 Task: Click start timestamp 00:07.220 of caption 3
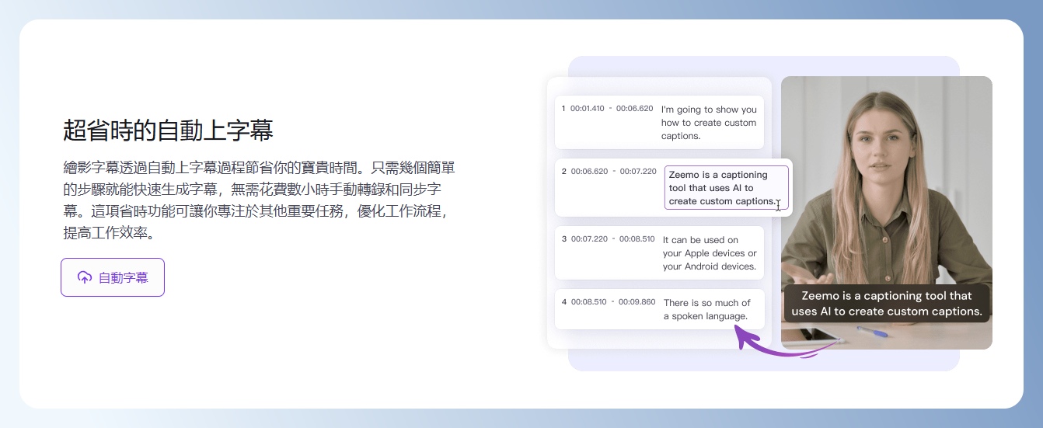point(589,239)
